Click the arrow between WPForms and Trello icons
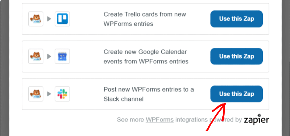Viewport: 290px width, 136px height. pyautogui.click(x=49, y=19)
